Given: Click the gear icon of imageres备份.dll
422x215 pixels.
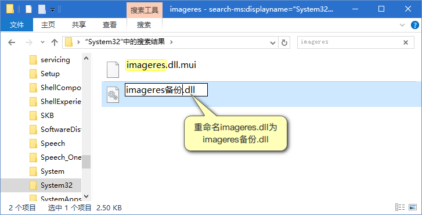Looking at the screenshot, I should coord(113,94).
